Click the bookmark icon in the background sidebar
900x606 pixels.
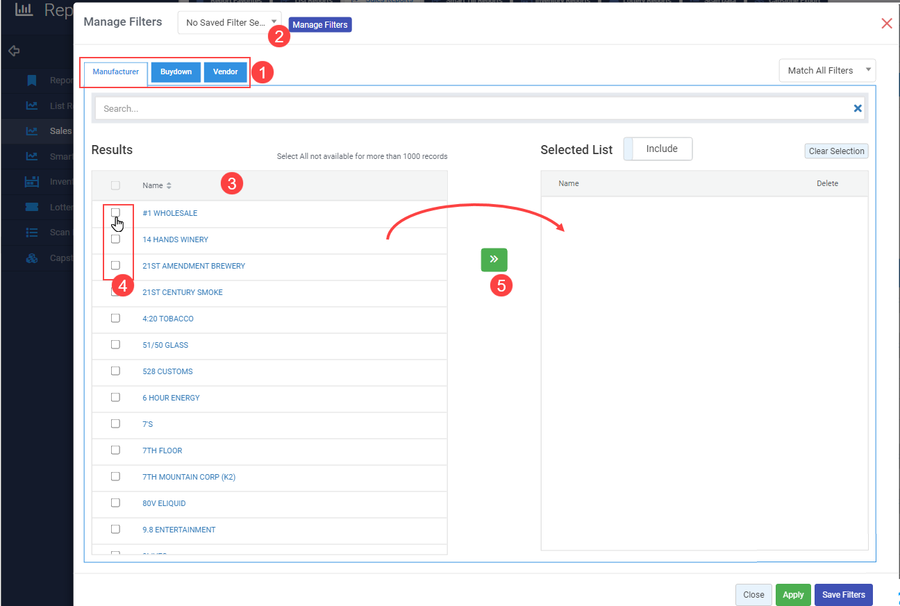point(32,81)
